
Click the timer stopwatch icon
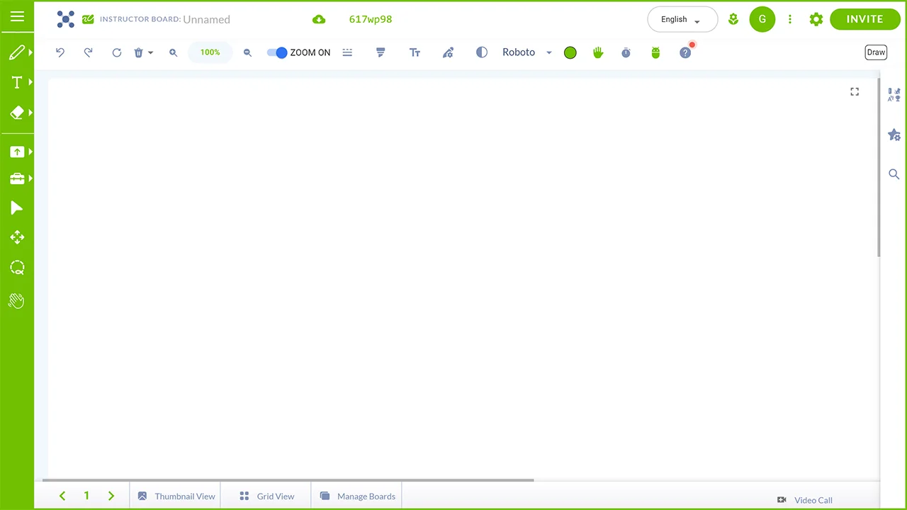tap(626, 52)
